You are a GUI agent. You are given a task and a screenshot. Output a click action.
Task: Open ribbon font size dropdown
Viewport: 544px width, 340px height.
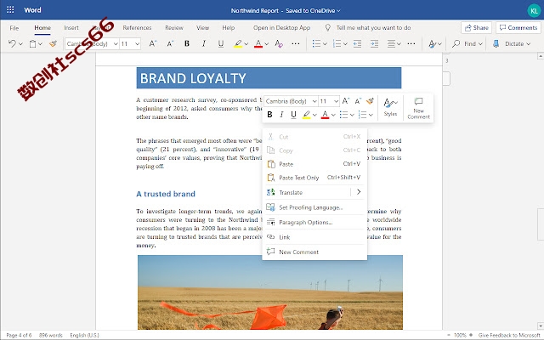[x=137, y=44]
